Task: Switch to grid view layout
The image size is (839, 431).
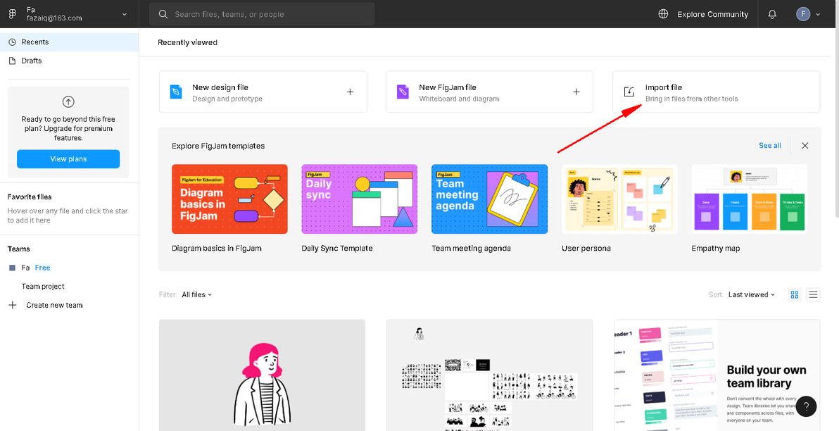Action: tap(795, 294)
